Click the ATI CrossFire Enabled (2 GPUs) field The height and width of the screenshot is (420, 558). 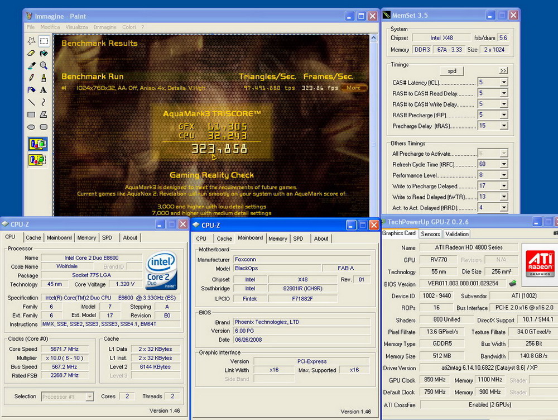coord(489,405)
